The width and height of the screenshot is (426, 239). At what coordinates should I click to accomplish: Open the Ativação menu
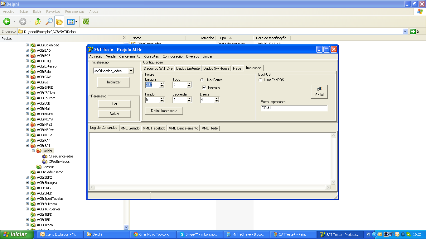96,56
